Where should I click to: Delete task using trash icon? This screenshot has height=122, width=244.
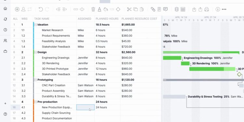pos(93,9)
